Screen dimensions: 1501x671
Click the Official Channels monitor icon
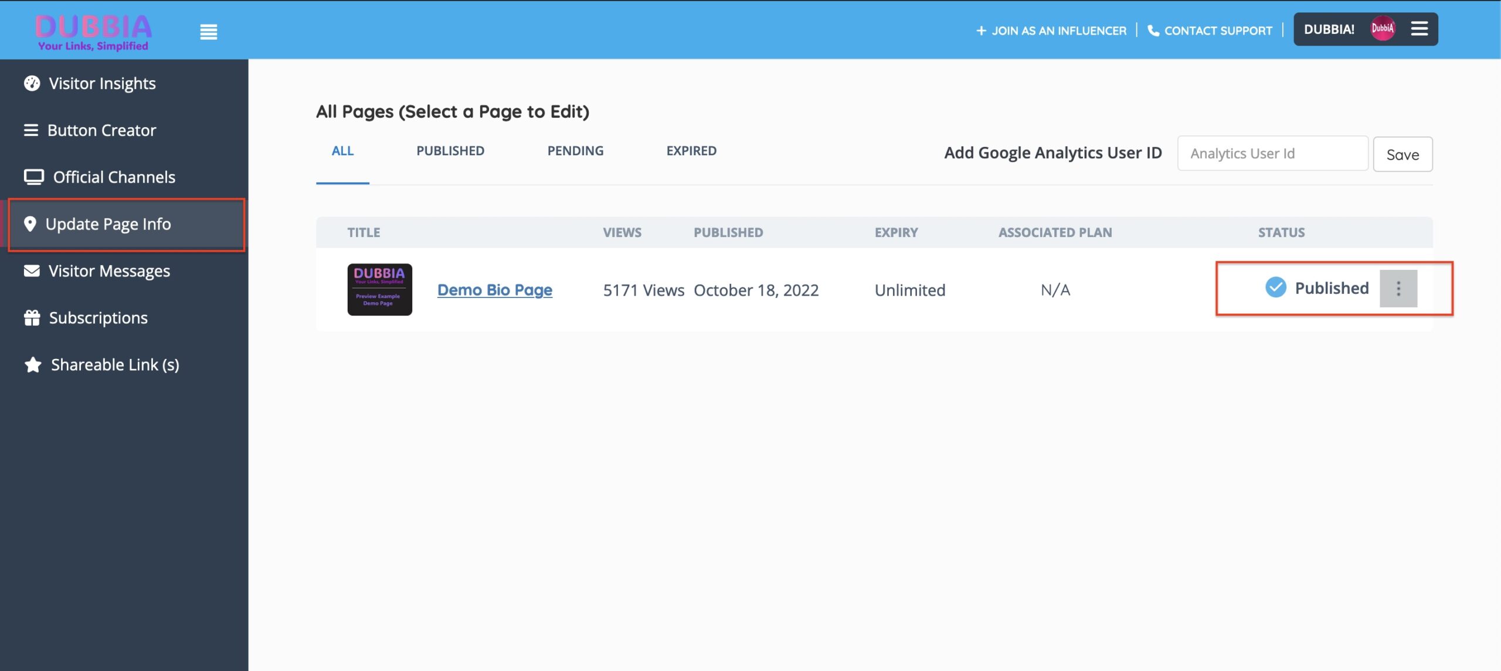click(33, 177)
